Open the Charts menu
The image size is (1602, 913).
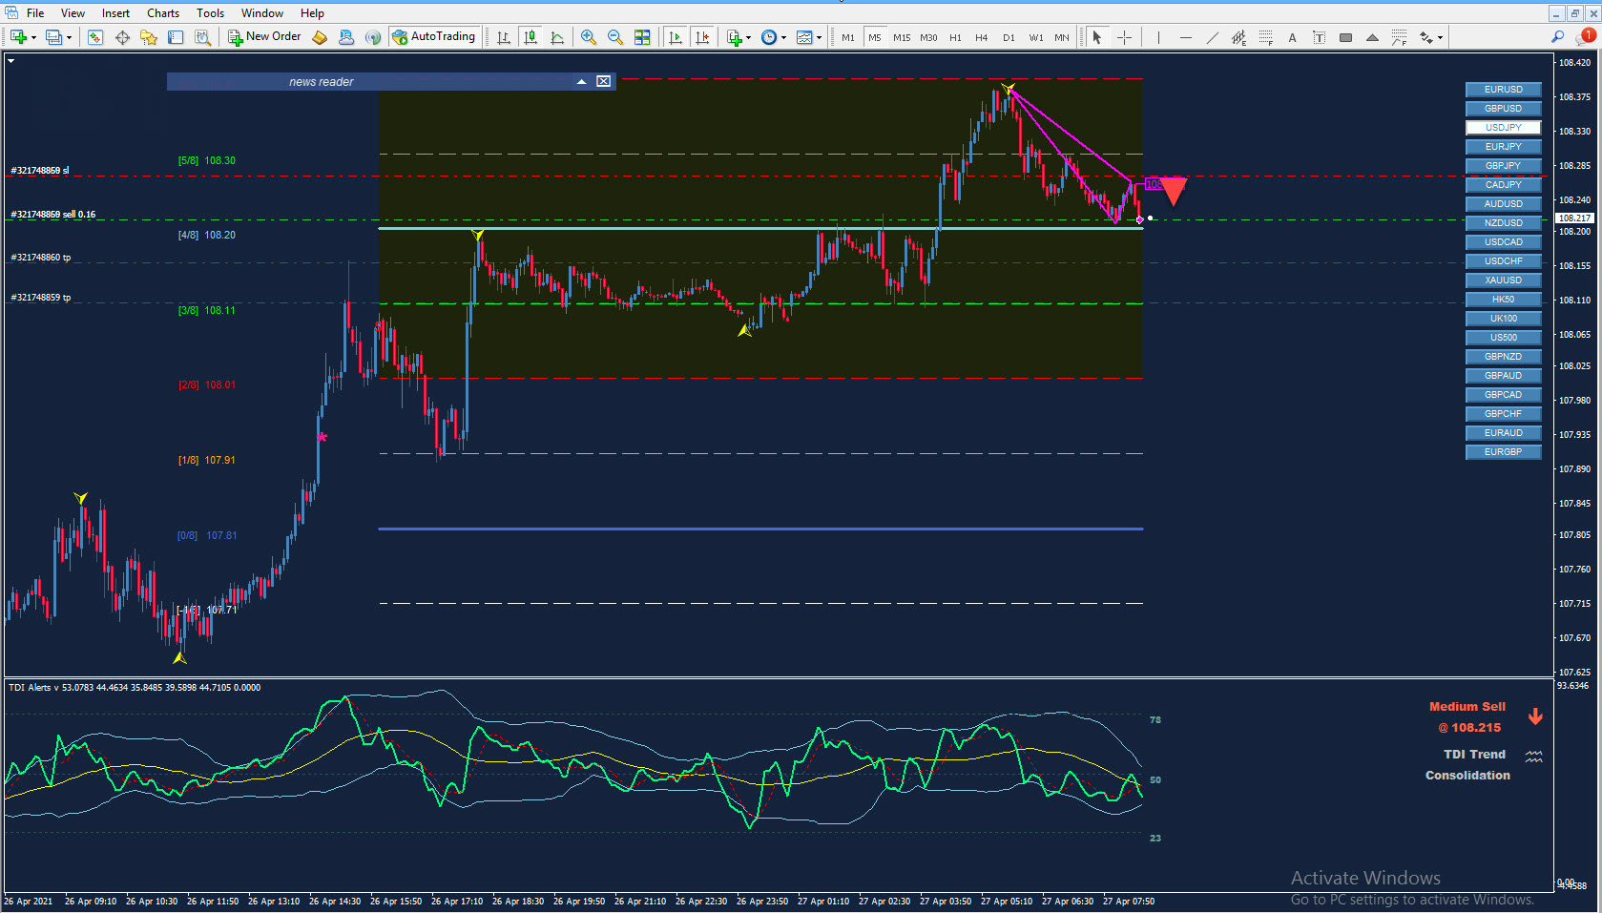pos(163,13)
